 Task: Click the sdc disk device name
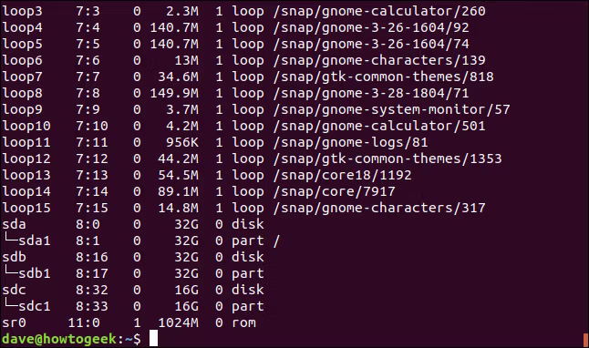coord(14,290)
